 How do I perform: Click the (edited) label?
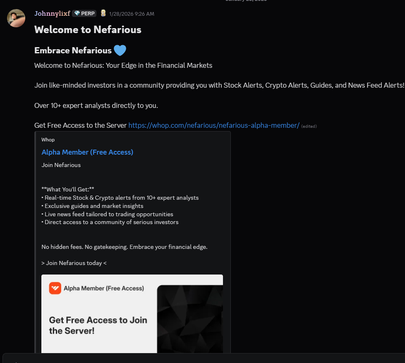pyautogui.click(x=309, y=126)
